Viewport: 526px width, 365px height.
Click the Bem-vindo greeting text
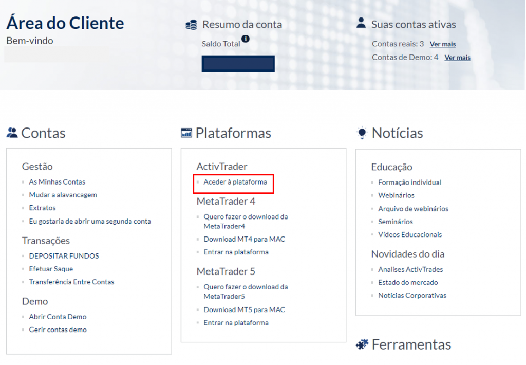click(x=29, y=41)
